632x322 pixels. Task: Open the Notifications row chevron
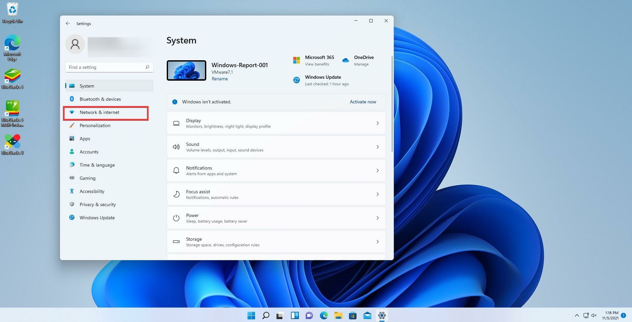[378, 171]
